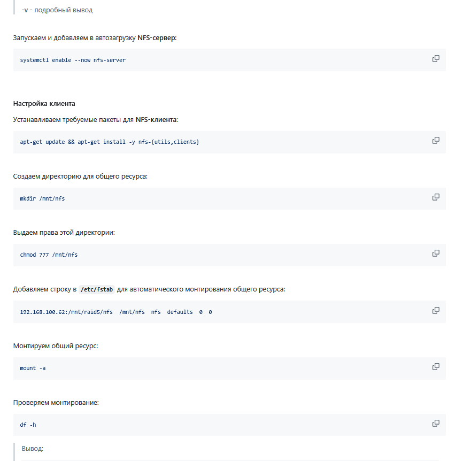Click the systemctl enable --now nfs-server code text
The width and height of the screenshot is (471, 461).
click(73, 60)
